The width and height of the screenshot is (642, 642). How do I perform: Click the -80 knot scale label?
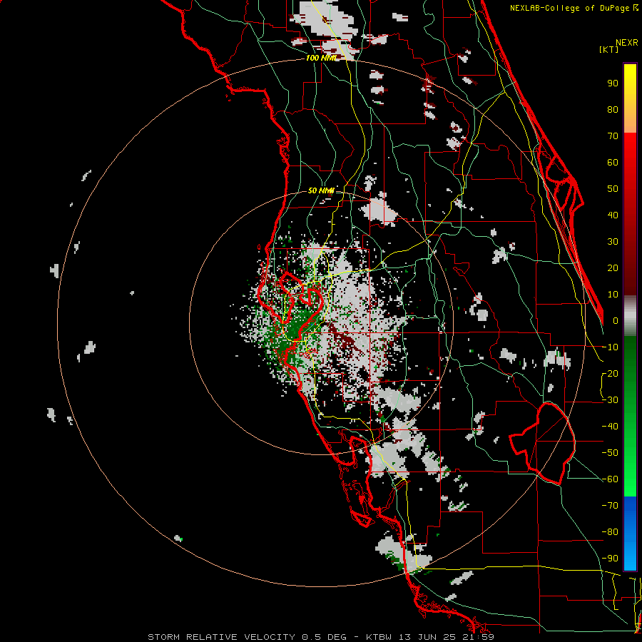point(610,532)
